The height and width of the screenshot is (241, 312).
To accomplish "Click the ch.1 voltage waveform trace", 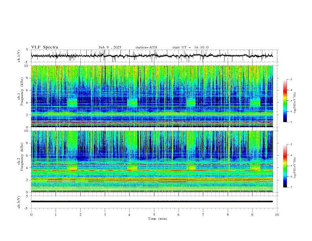I will (x=152, y=56).
